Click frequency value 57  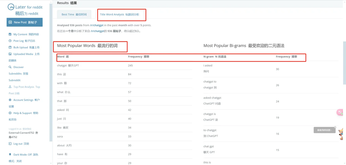130,92
